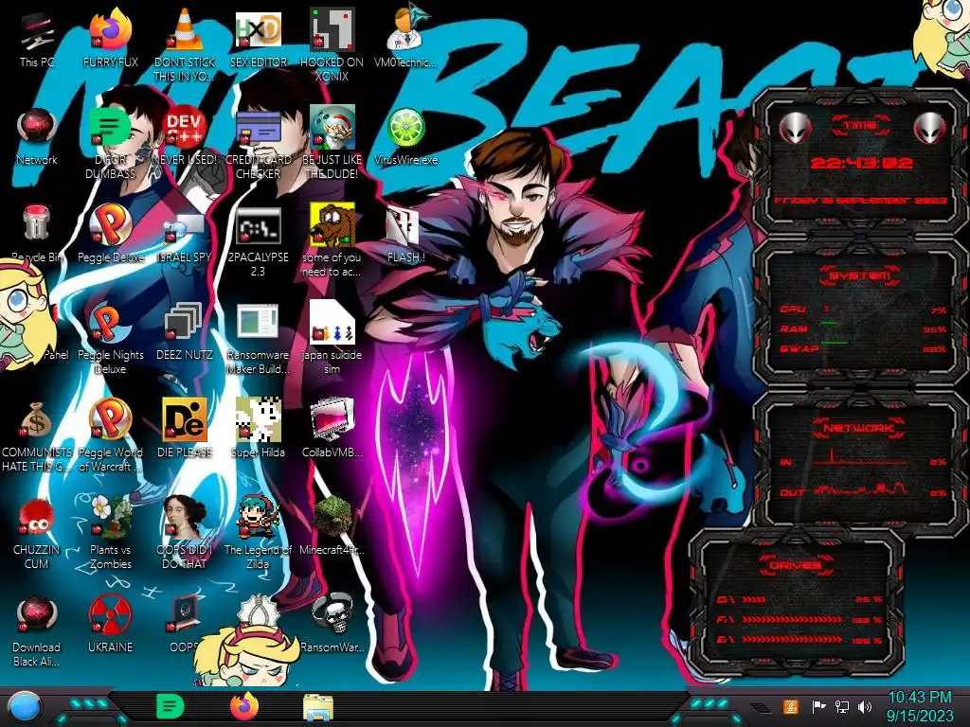Open the OOPS DID I DO THAT shortcut

pos(185,533)
